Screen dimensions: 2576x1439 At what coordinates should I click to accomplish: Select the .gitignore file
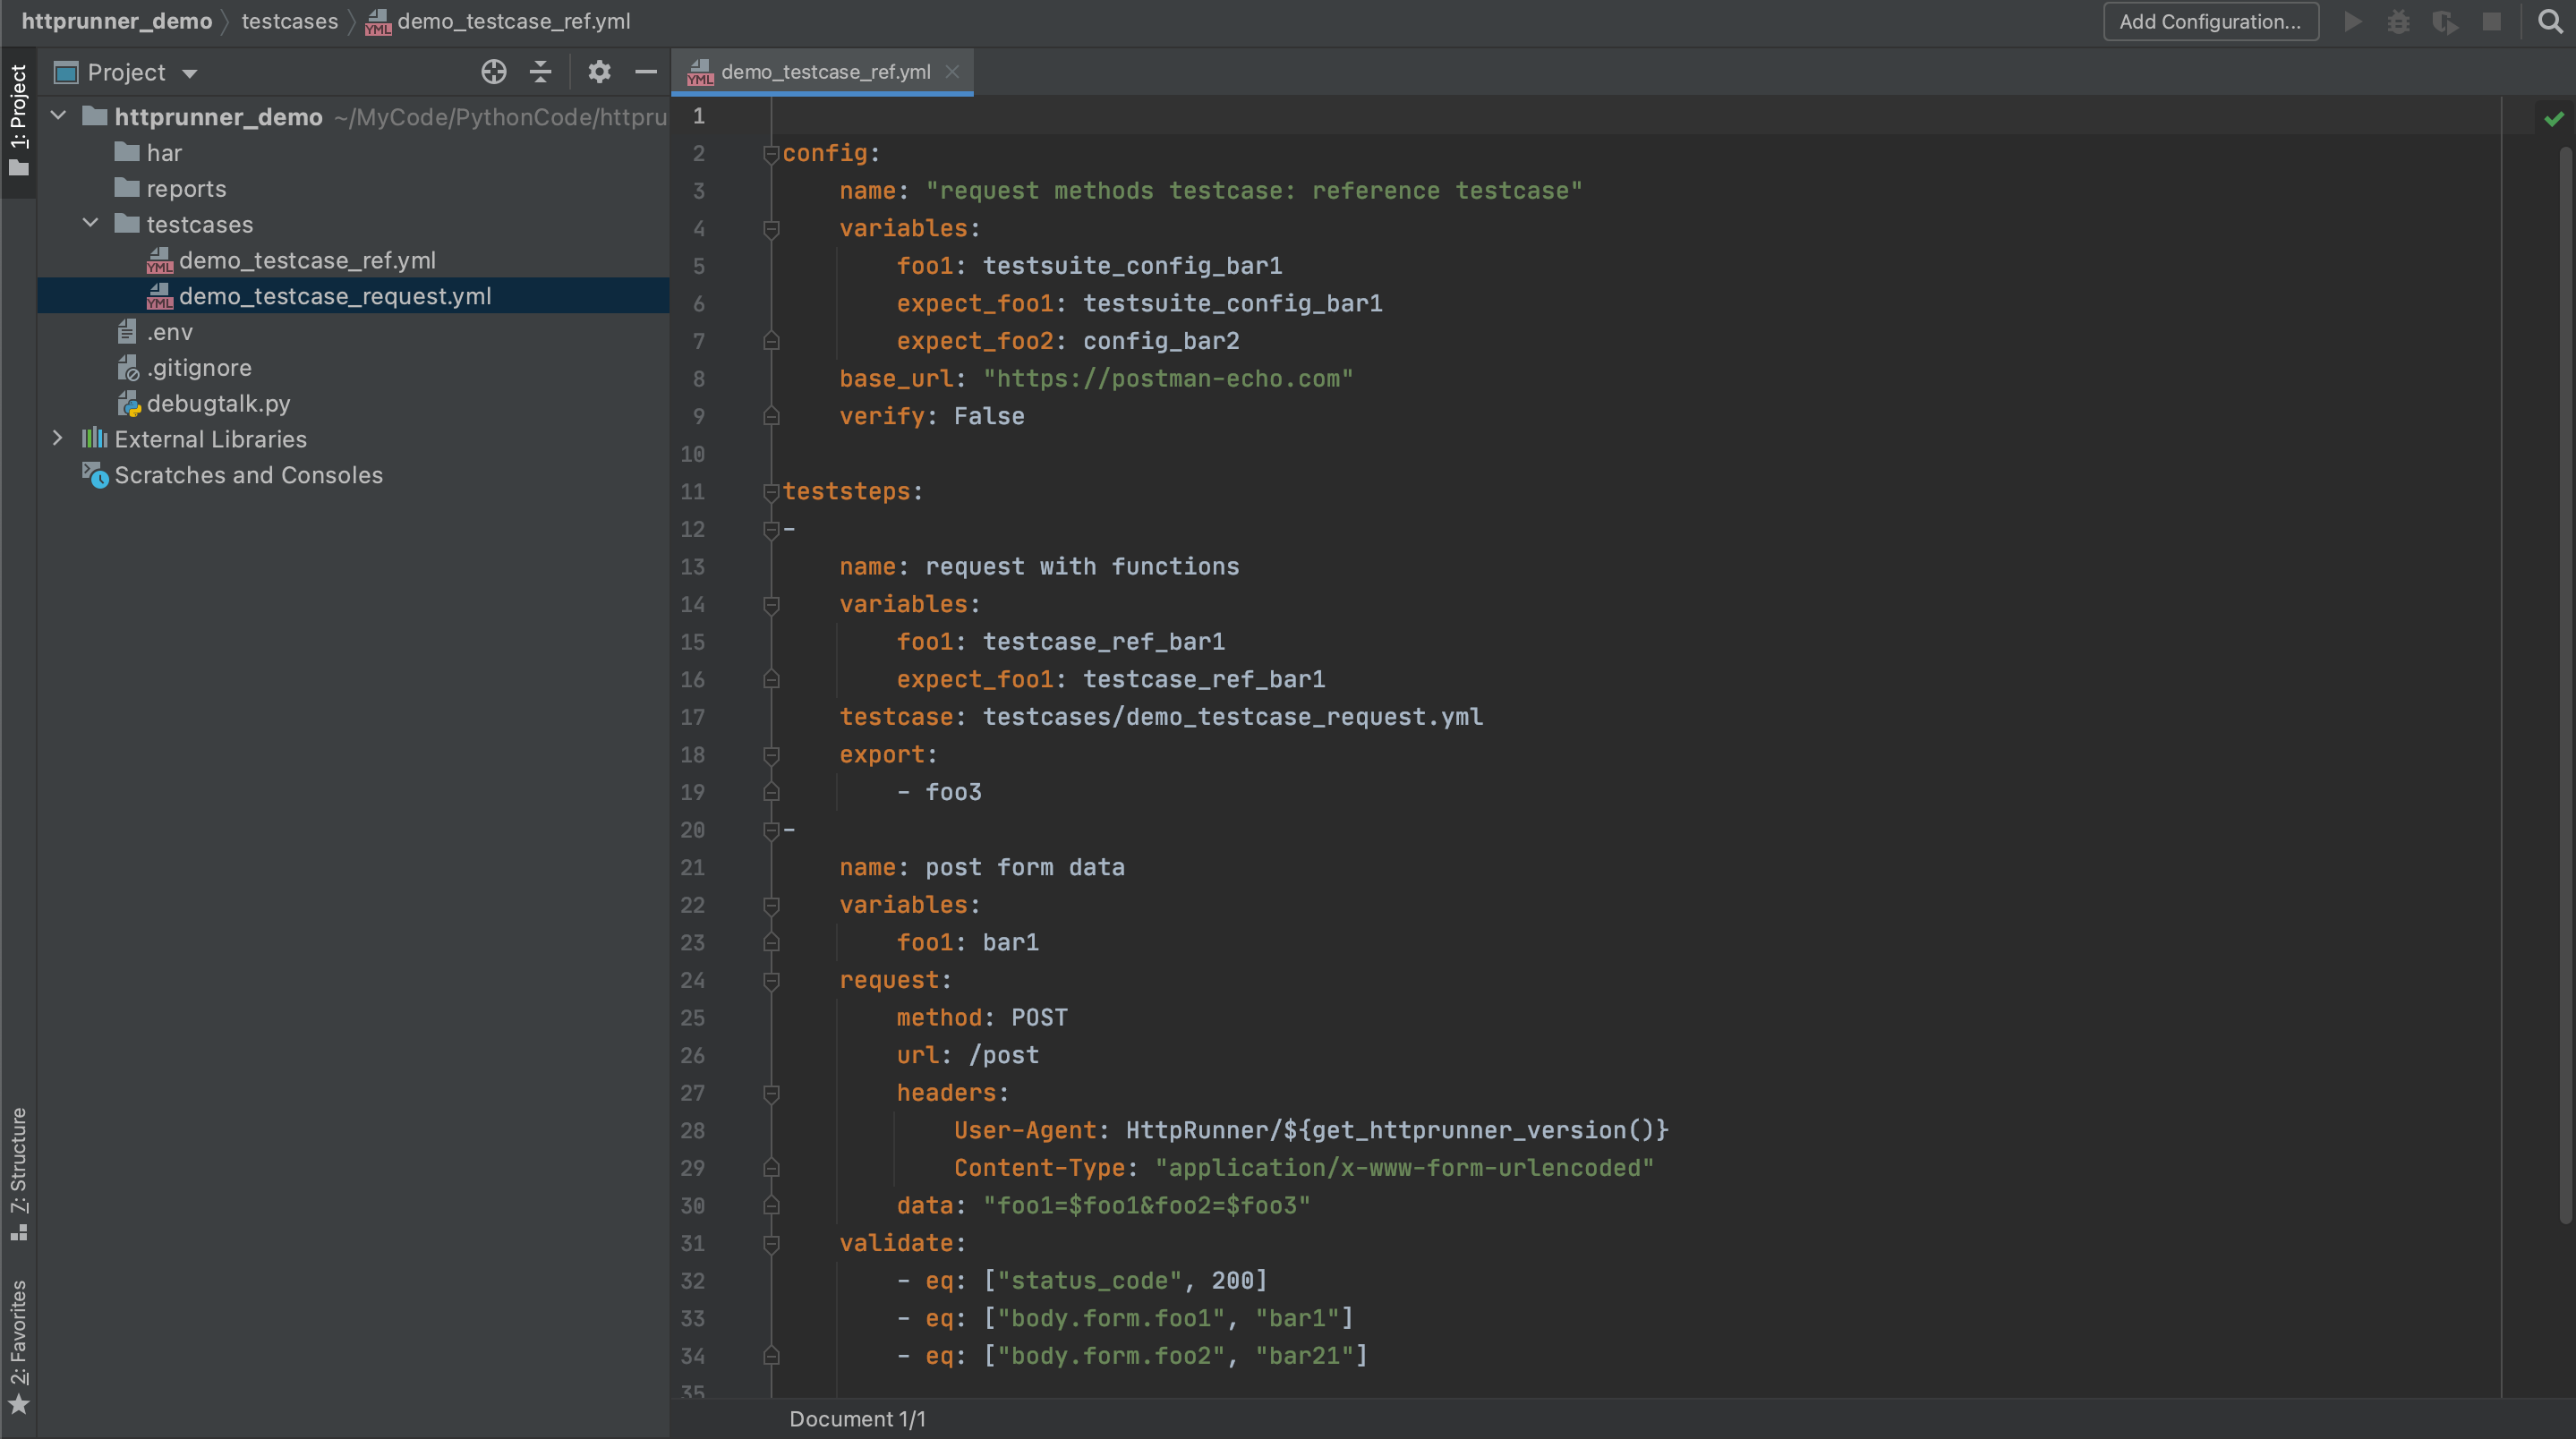(x=184, y=367)
